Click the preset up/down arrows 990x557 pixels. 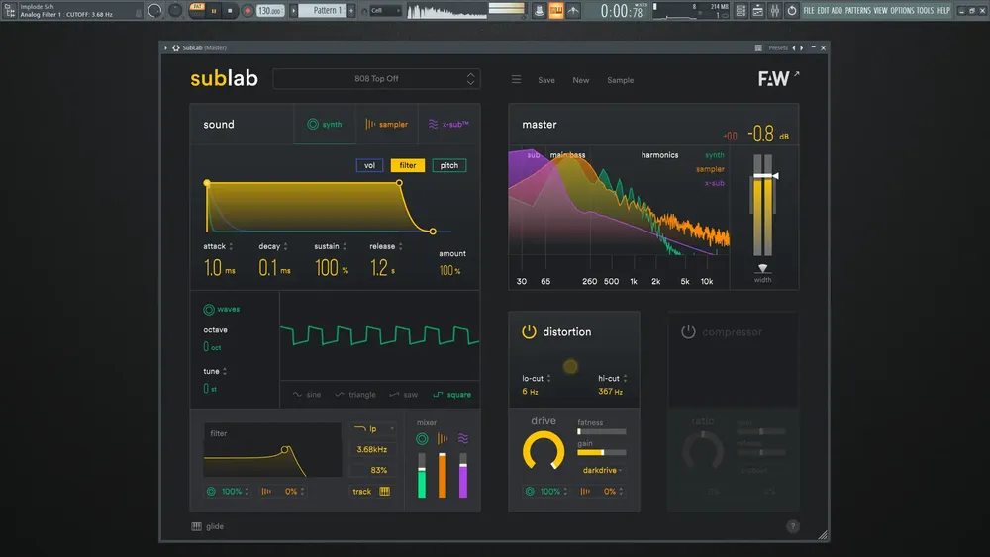point(470,79)
